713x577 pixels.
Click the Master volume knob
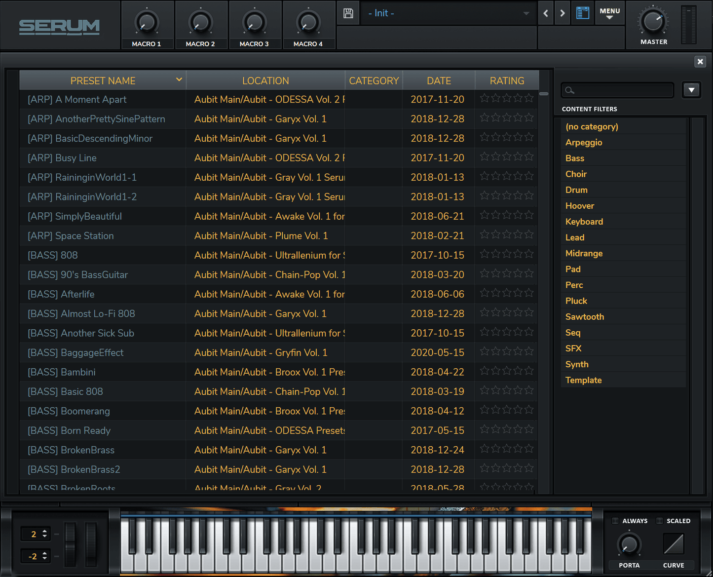653,21
